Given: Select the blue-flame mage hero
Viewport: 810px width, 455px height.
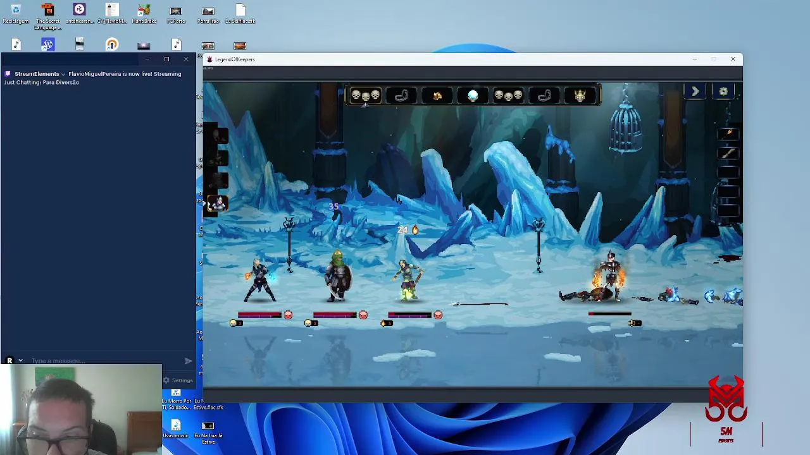Looking at the screenshot, I should point(260,280).
